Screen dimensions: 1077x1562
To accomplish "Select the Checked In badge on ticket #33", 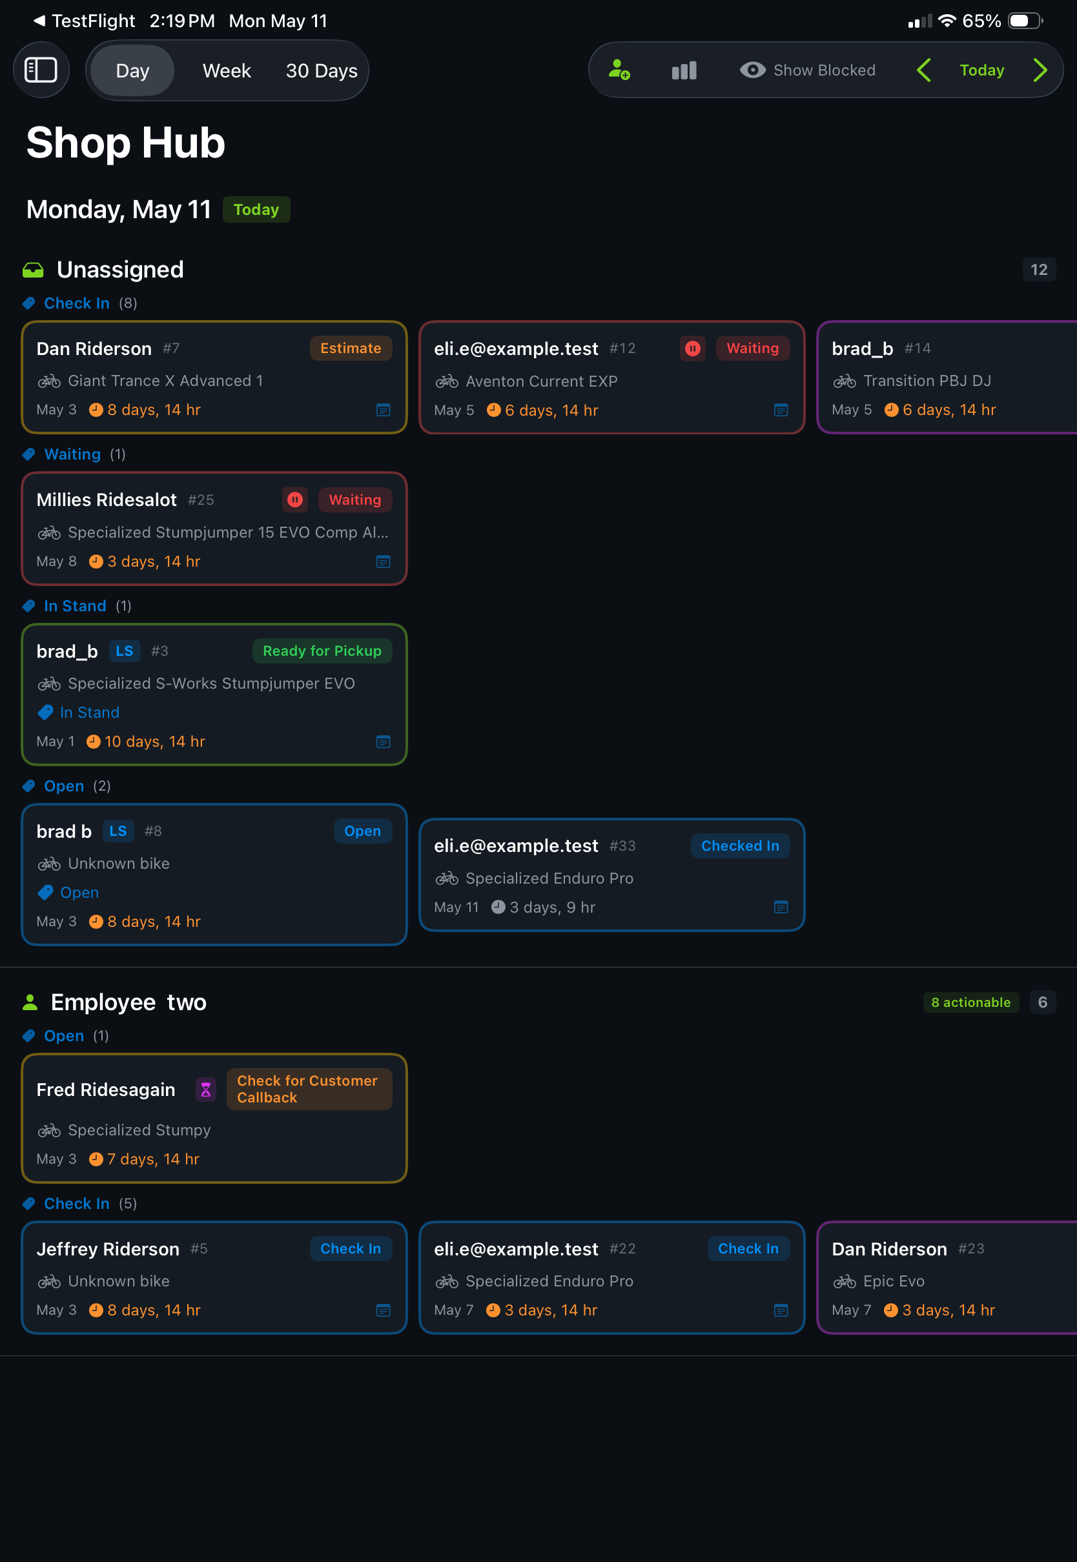I will (x=739, y=846).
